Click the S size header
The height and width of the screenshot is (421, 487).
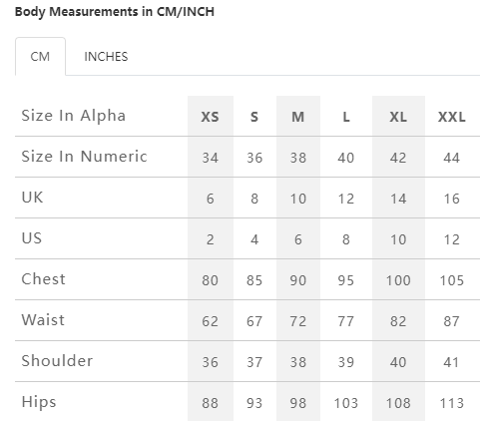click(254, 117)
